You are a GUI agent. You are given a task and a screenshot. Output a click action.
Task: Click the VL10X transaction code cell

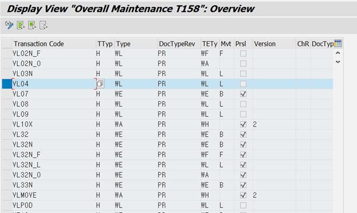pyautogui.click(x=54, y=124)
